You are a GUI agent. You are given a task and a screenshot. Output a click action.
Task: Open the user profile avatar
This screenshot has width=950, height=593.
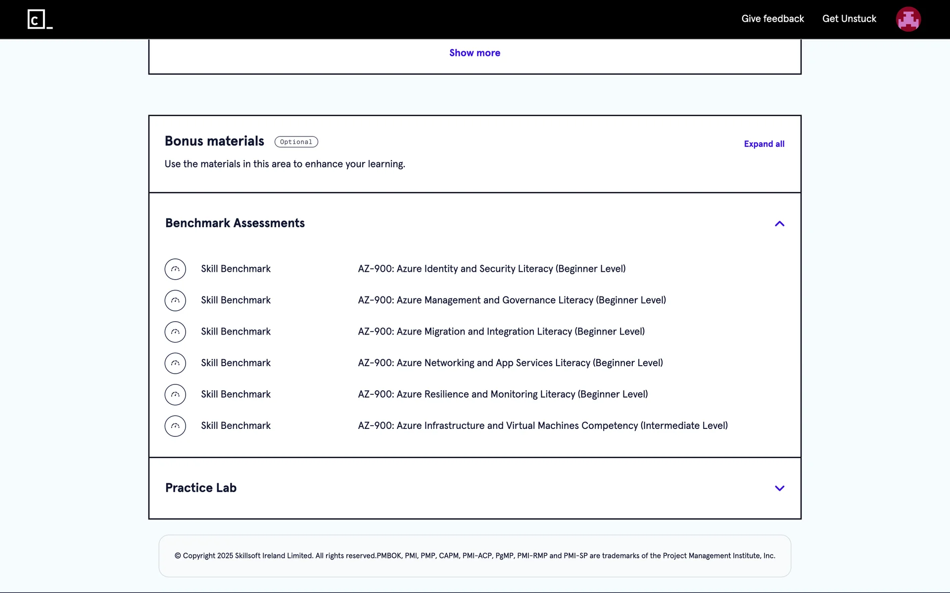908,19
